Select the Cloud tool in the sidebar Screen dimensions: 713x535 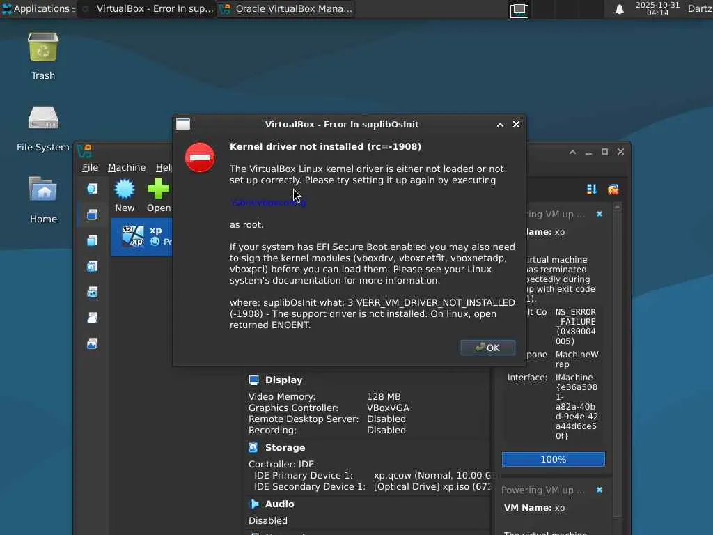pyautogui.click(x=93, y=318)
